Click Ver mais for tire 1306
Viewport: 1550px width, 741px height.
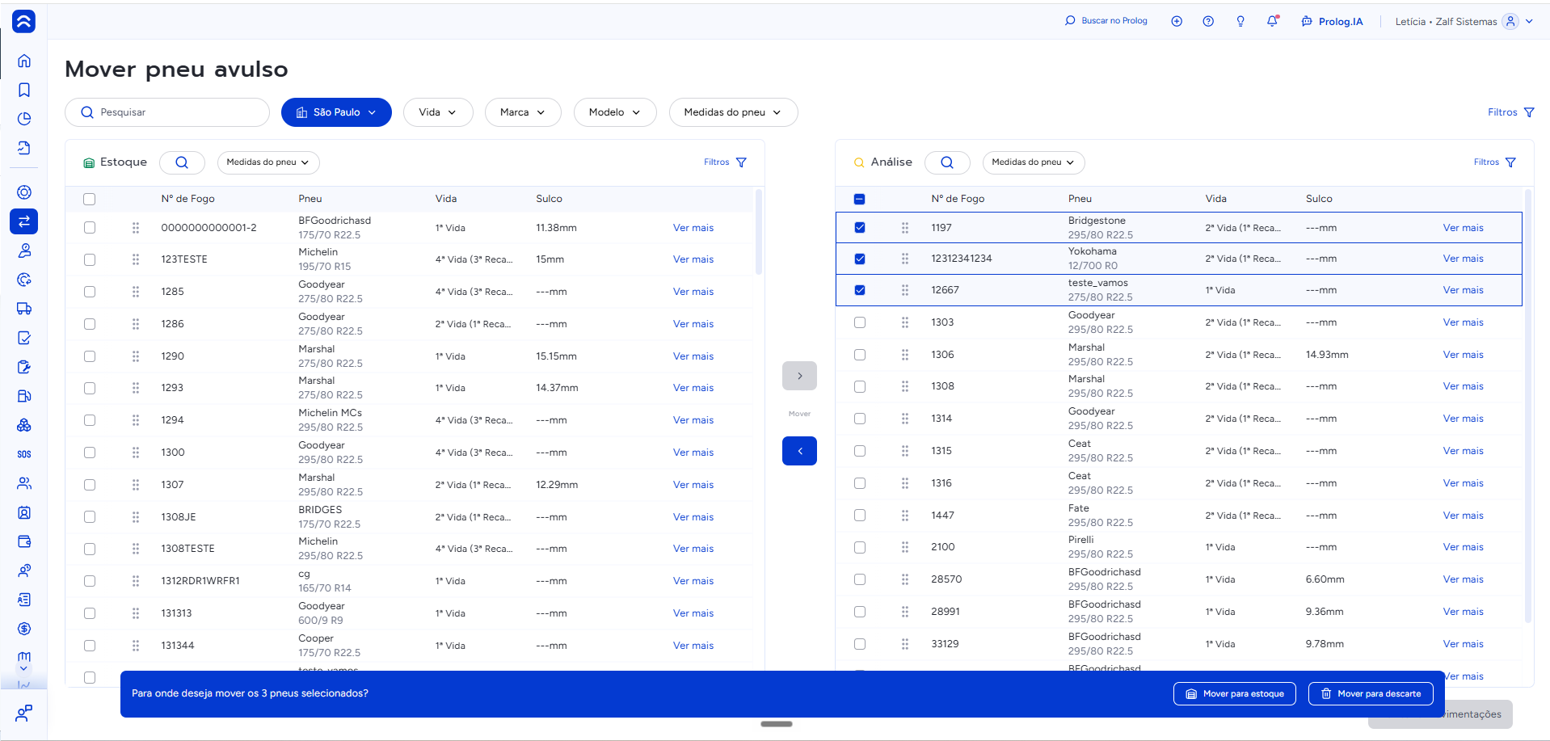[x=1464, y=355]
